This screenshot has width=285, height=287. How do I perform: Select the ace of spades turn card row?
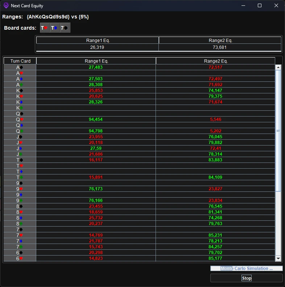(20, 67)
